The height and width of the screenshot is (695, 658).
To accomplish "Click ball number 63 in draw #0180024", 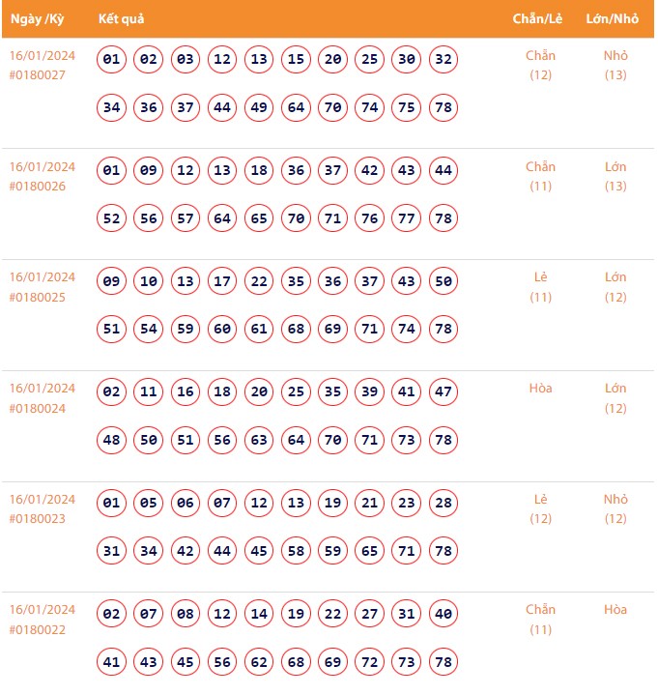I will point(259,441).
